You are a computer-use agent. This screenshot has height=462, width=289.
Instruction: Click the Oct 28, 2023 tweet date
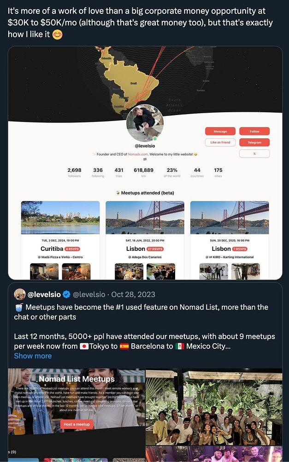(133, 294)
